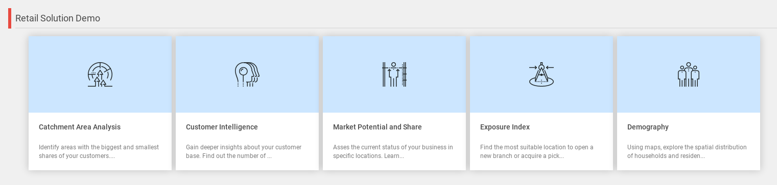This screenshot has height=185, width=777.
Task: Click the 'Asses the current status' description
Action: pos(393,151)
